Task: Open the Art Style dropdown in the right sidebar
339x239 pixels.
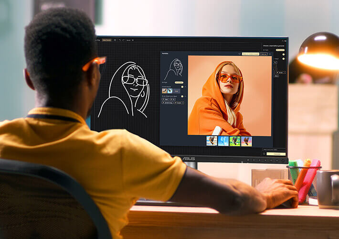Action: point(280,50)
